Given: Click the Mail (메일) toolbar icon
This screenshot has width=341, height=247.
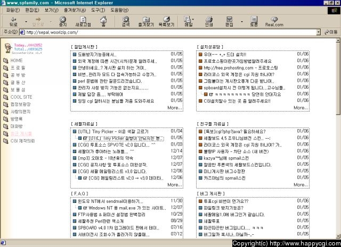Looking at the screenshot, I should 188,21.
